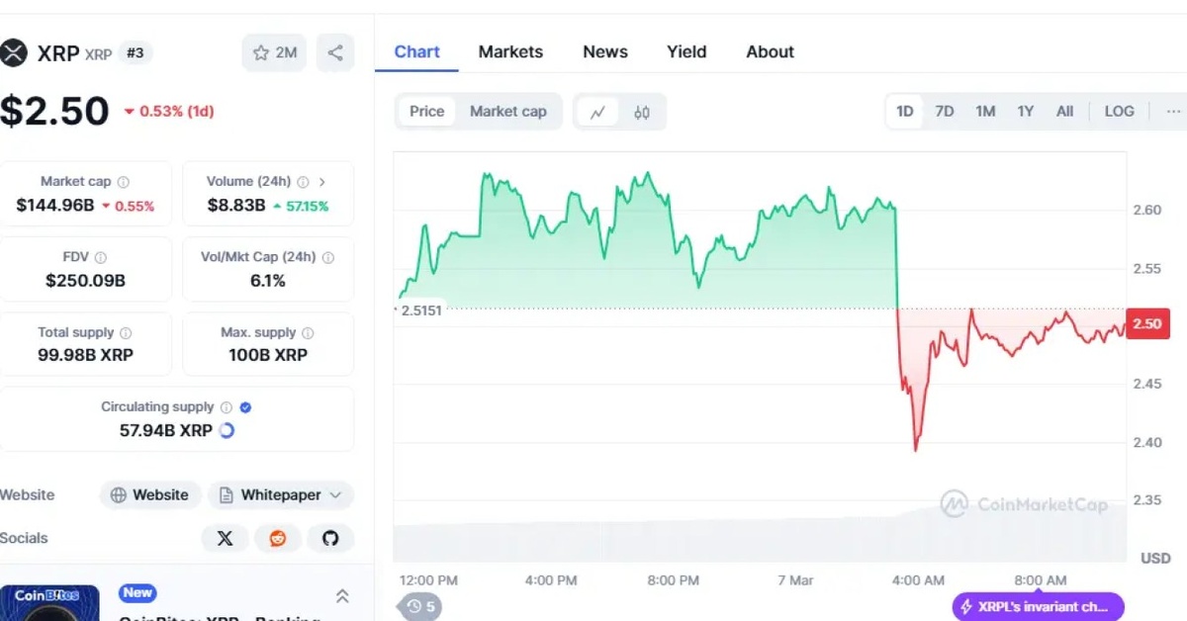Screen dimensions: 1187x621
Task: Add XRP to watchlist with star
Action: coord(274,52)
